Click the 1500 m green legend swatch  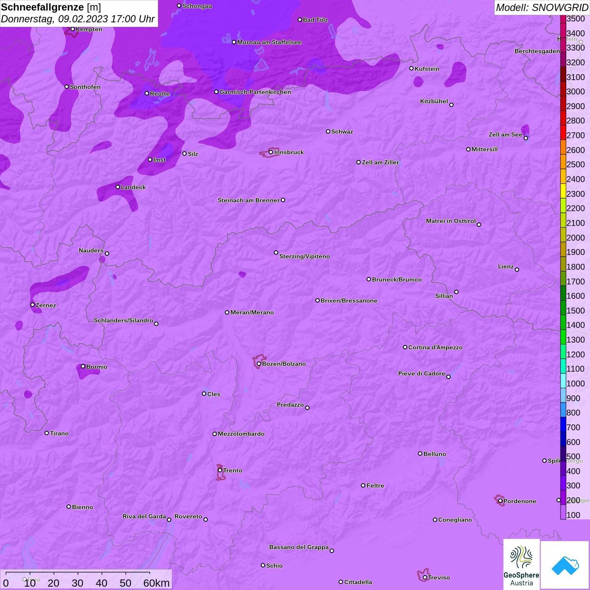[563, 308]
